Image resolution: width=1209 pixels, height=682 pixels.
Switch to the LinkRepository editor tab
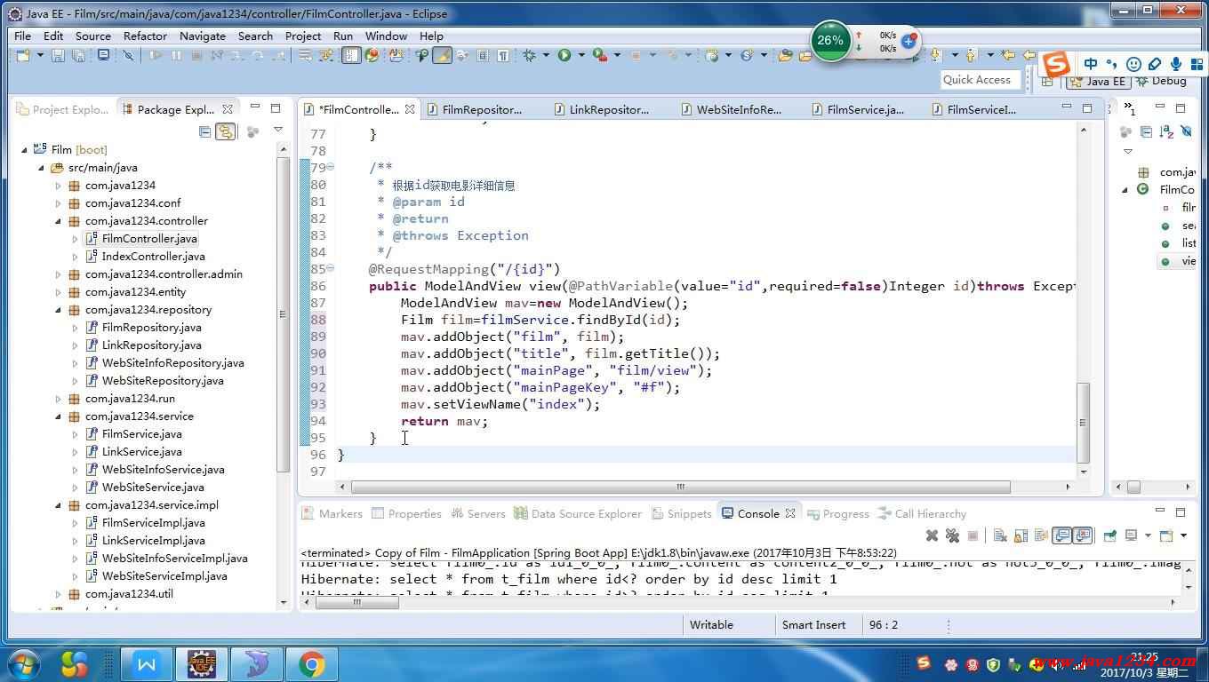click(x=602, y=109)
